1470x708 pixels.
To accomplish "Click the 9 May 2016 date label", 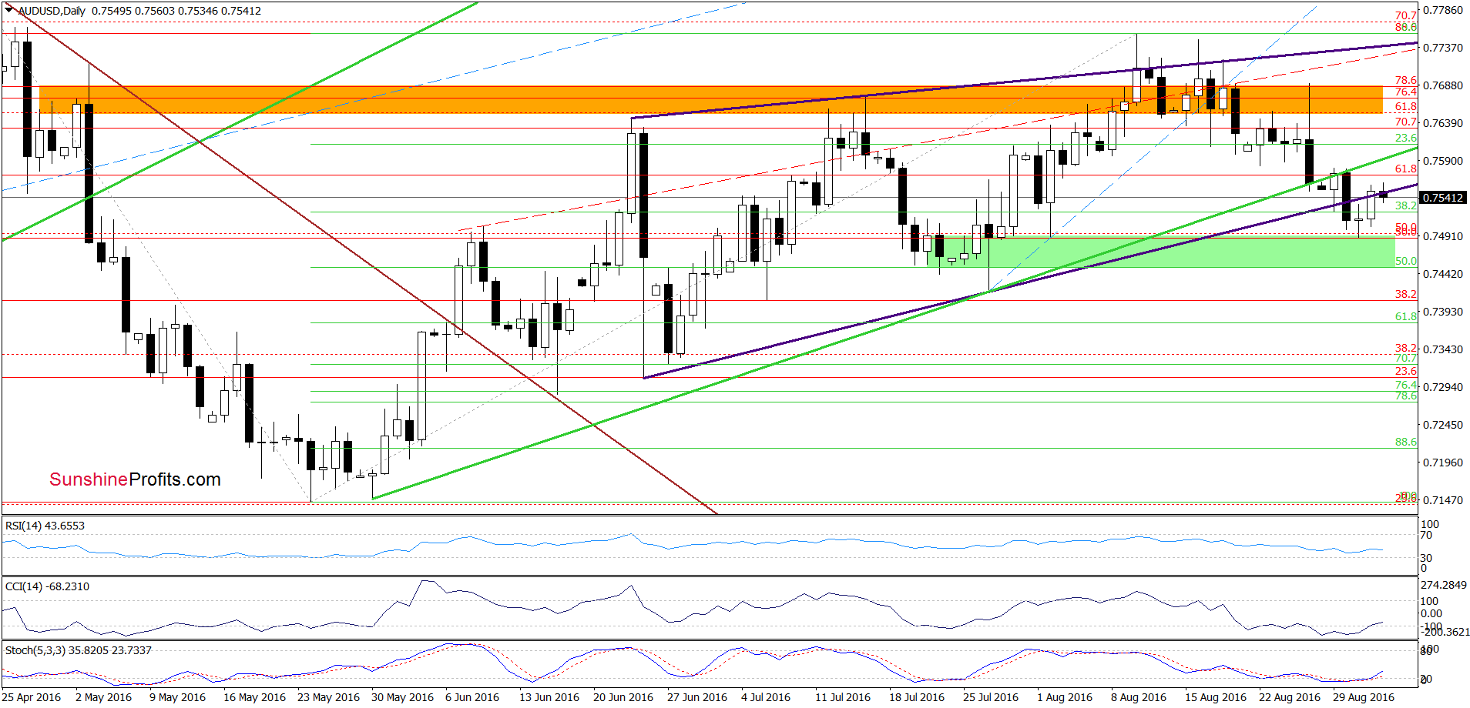I will click(177, 697).
